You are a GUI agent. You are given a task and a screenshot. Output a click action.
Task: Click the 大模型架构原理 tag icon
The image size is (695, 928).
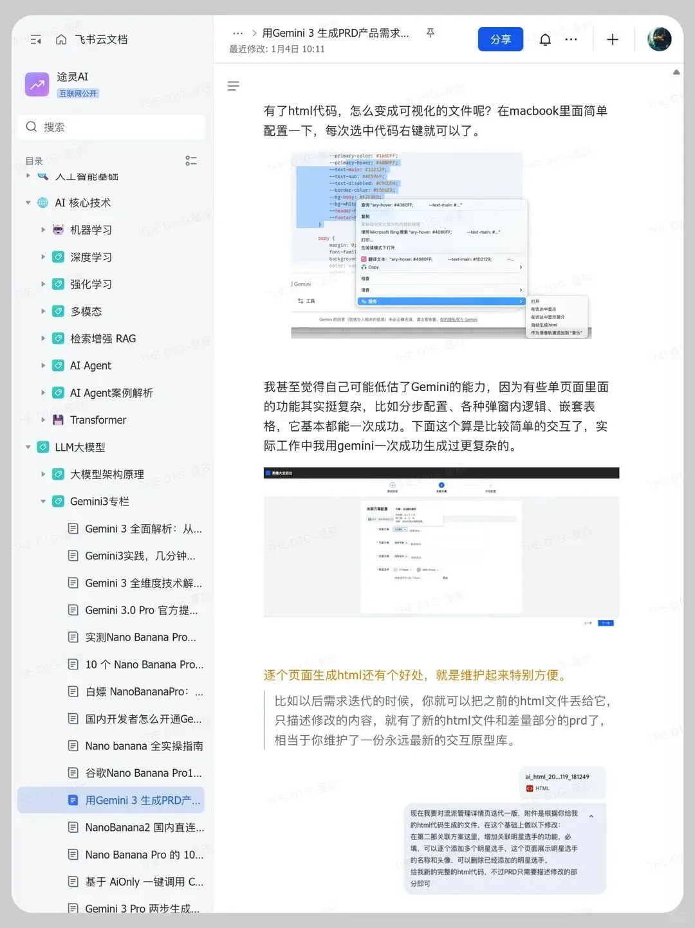click(58, 474)
